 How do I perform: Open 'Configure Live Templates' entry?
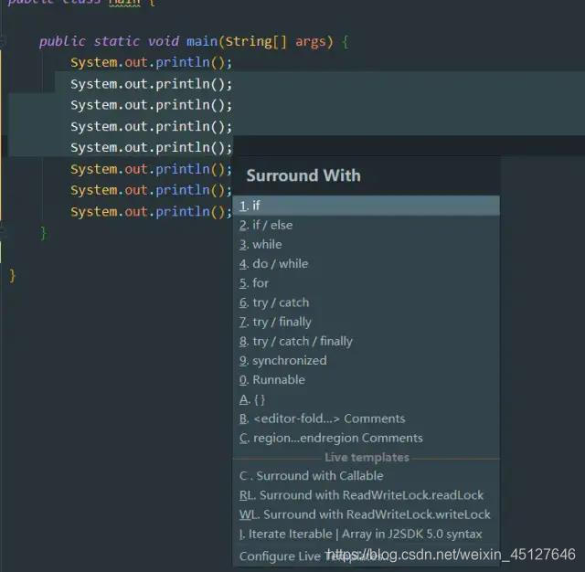click(x=366, y=556)
